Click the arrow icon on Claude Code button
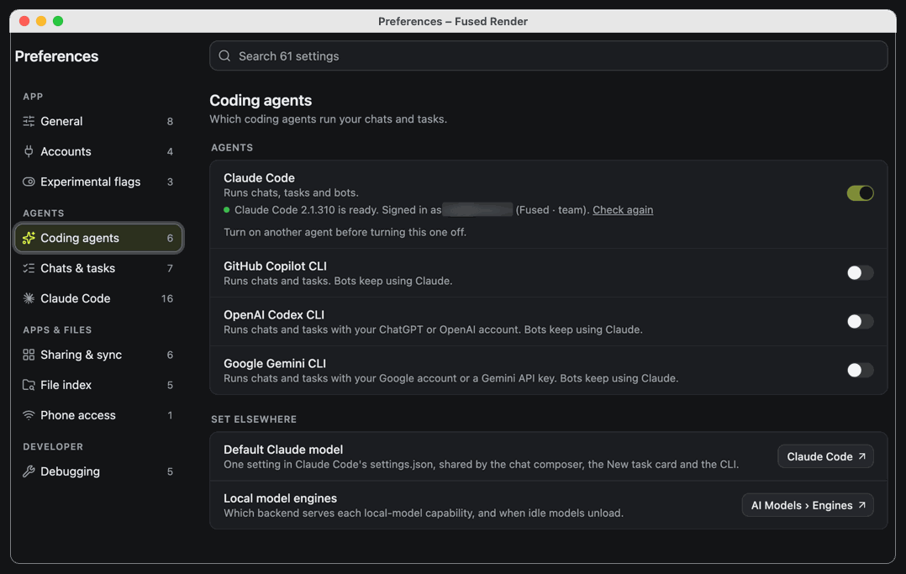 pos(861,456)
